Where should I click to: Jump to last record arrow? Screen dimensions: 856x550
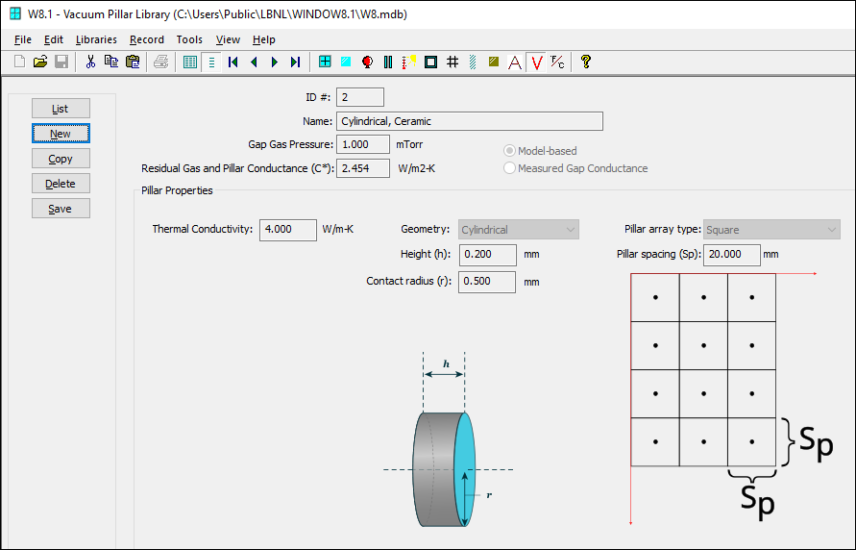[x=295, y=62]
